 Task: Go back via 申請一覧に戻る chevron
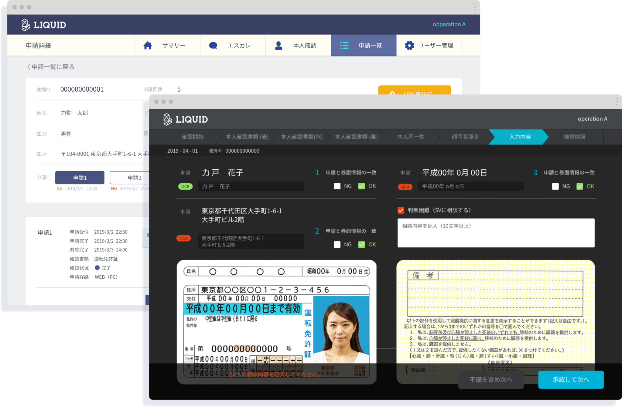pos(29,67)
